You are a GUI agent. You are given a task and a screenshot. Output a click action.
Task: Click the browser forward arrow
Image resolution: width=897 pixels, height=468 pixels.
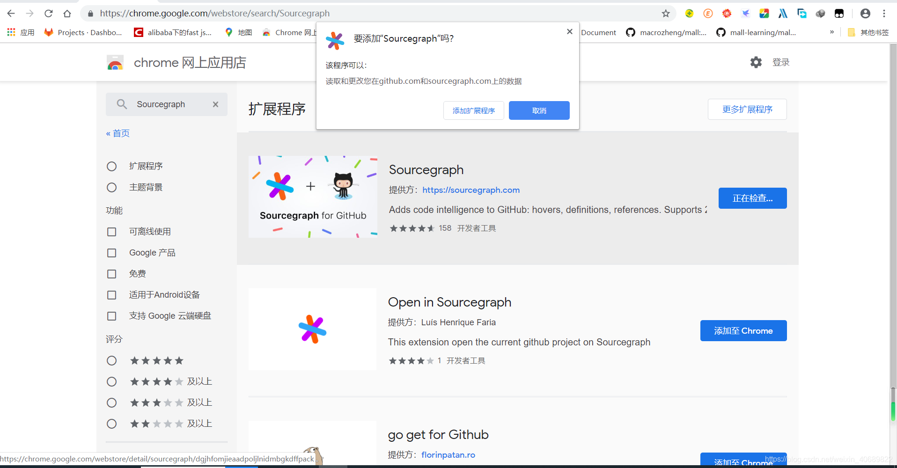click(x=30, y=14)
